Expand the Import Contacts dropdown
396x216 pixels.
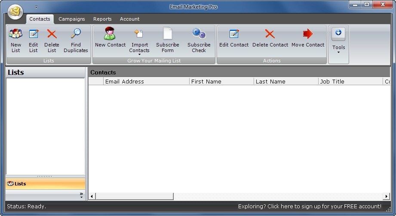(139, 54)
